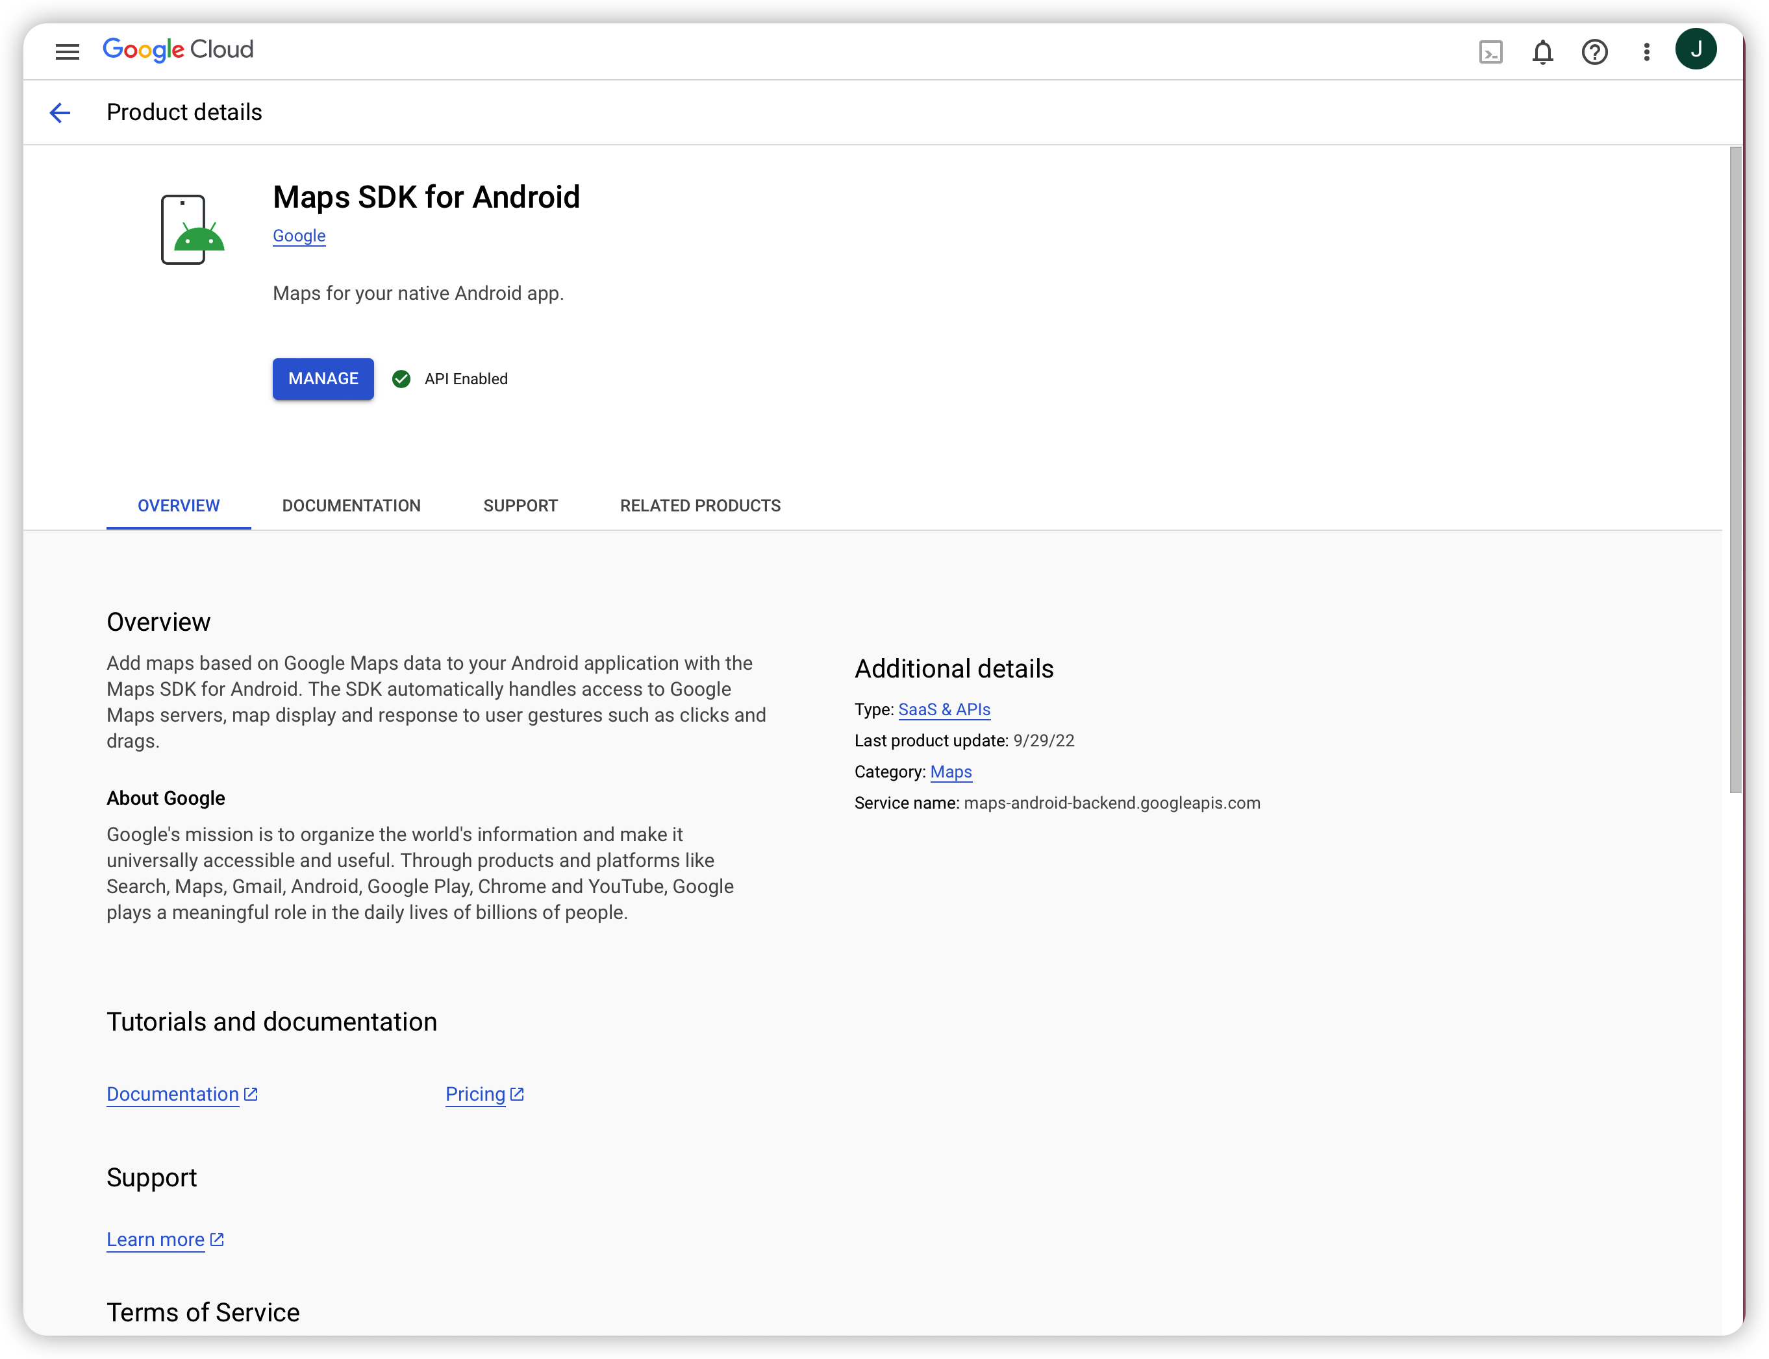Click 'Maps for your native Android app.' text

418,293
